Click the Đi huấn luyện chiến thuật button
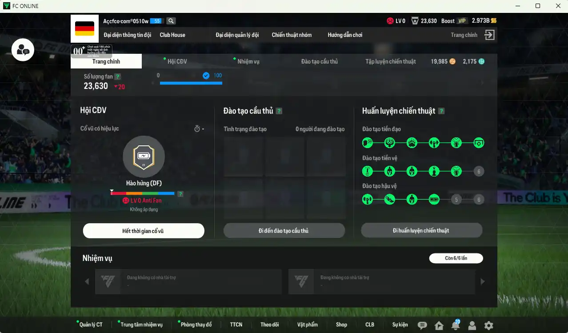 tap(421, 230)
